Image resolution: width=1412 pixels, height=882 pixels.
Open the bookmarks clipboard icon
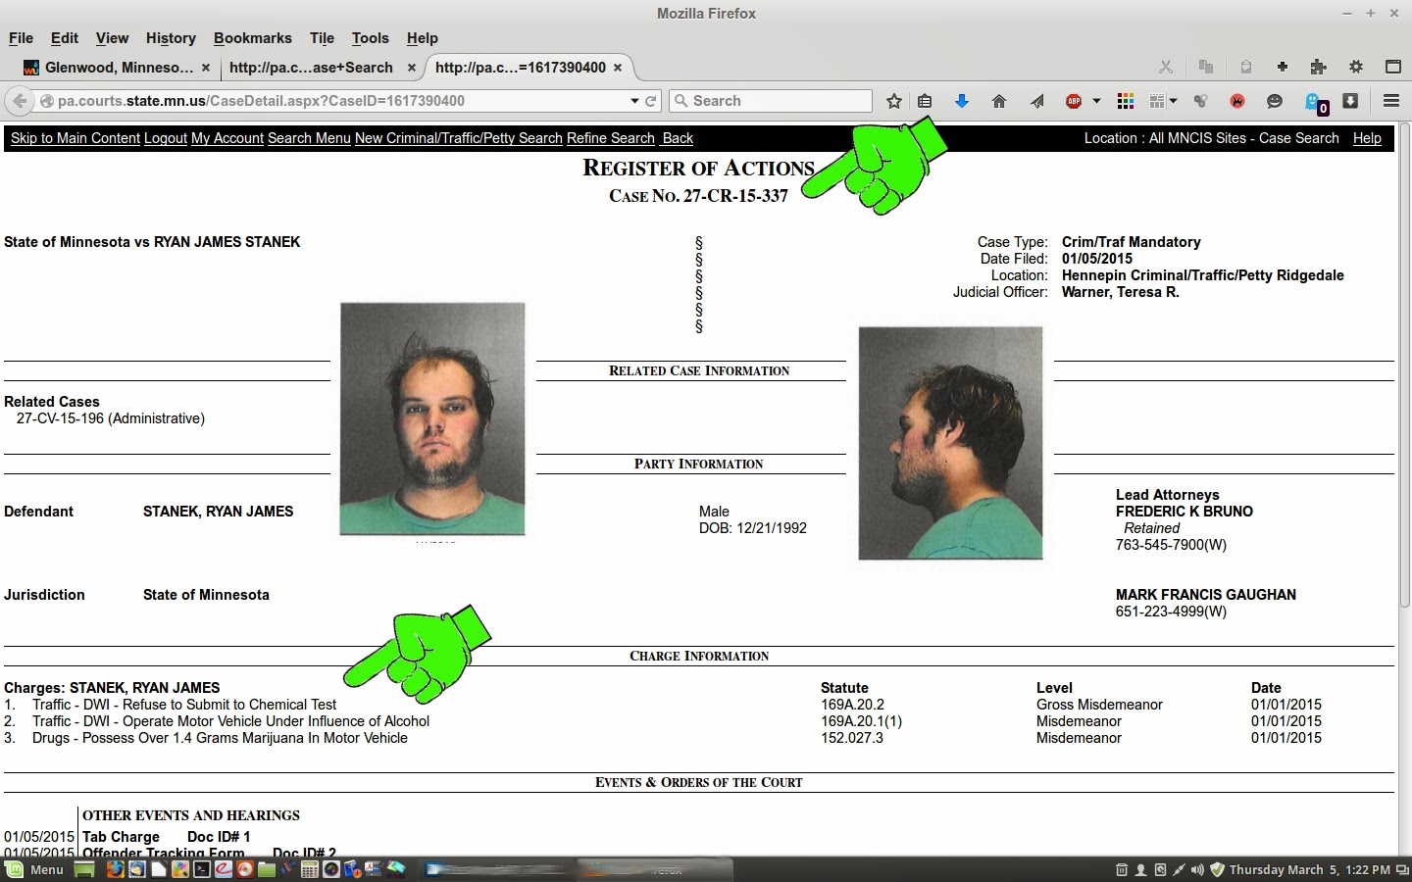(925, 101)
